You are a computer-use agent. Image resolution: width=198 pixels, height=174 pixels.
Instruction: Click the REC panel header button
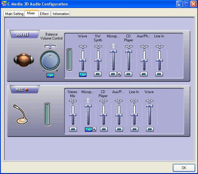click(25, 89)
